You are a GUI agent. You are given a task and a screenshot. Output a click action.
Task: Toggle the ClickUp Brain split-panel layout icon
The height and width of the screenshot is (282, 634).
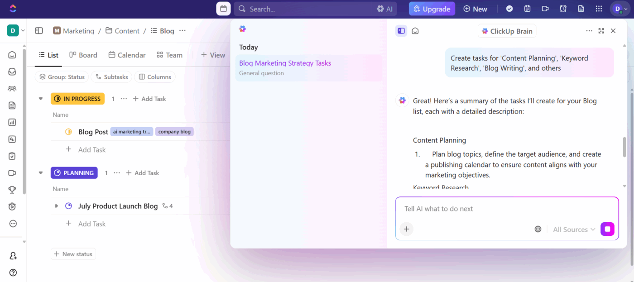point(401,30)
